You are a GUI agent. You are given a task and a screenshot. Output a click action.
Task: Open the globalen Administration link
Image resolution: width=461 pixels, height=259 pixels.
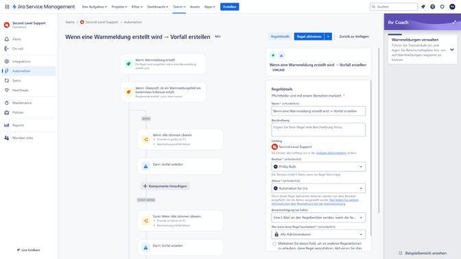coord(331,153)
